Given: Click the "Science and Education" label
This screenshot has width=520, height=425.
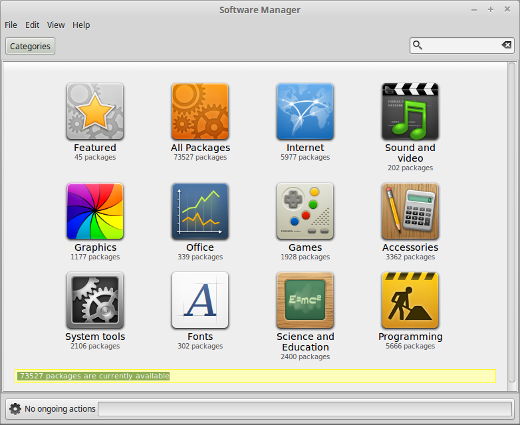Looking at the screenshot, I should pos(305,342).
